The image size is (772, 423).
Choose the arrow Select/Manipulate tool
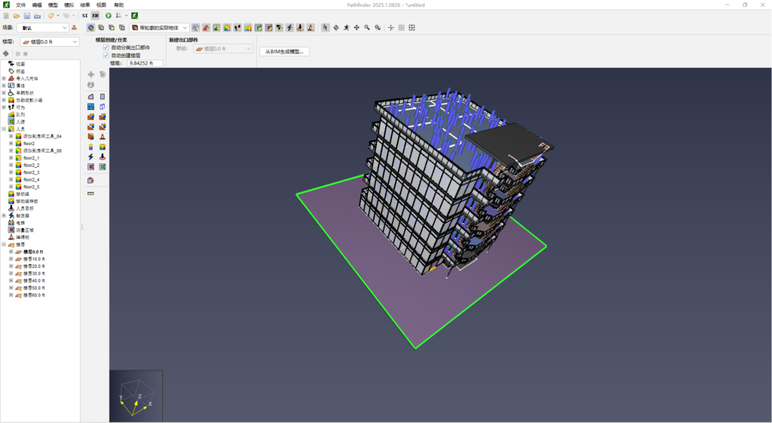click(x=325, y=28)
